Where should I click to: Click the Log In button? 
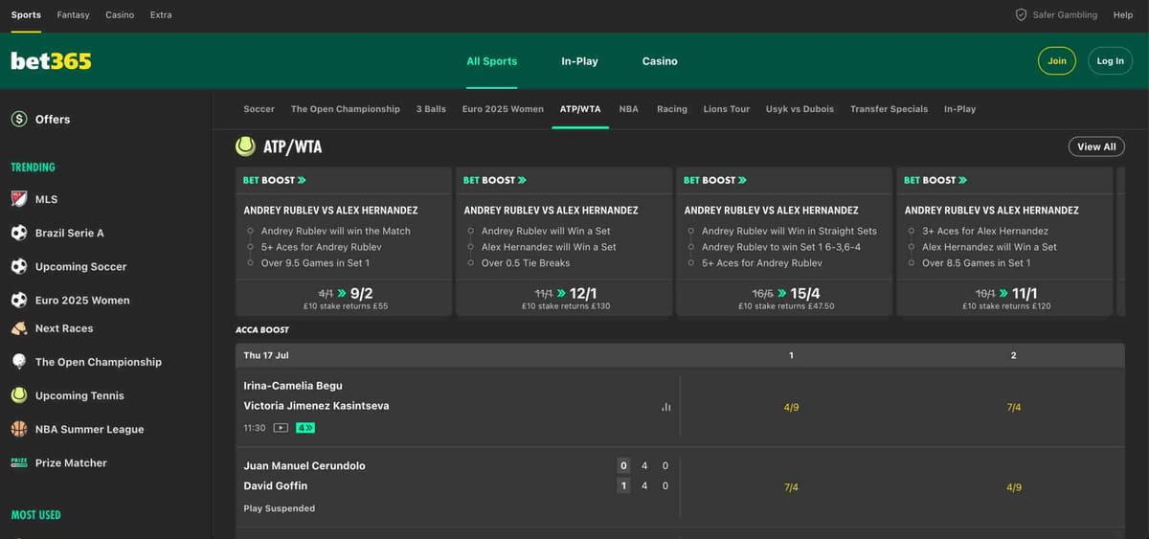click(1111, 61)
